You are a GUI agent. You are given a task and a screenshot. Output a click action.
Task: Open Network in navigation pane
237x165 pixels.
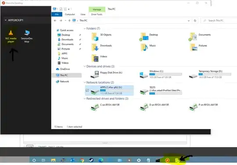(62, 82)
